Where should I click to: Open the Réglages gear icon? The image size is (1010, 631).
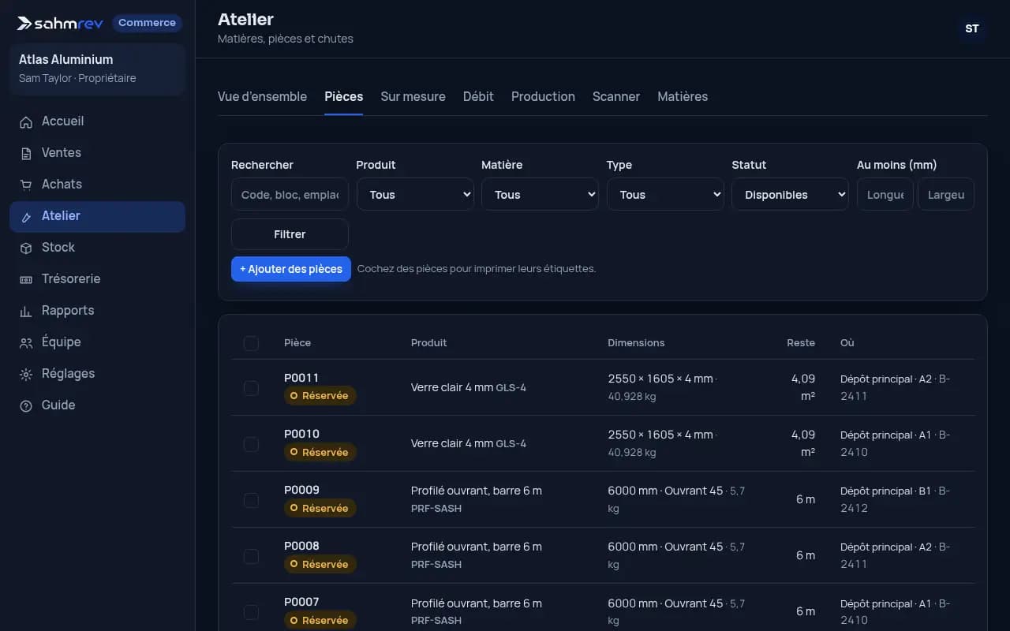pyautogui.click(x=26, y=374)
